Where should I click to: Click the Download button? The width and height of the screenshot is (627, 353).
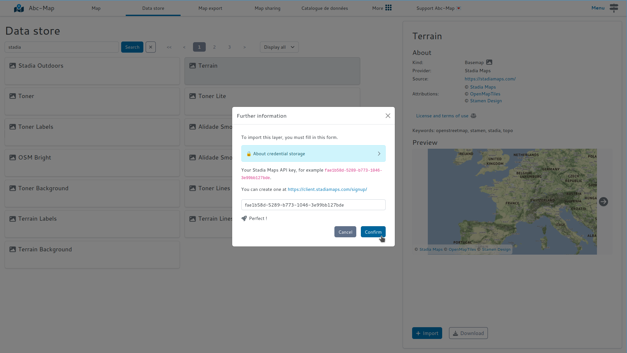468,333
